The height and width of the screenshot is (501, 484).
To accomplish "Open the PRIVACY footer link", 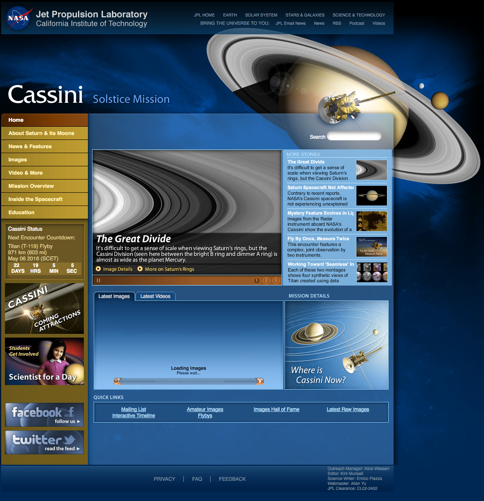I will pyautogui.click(x=164, y=479).
